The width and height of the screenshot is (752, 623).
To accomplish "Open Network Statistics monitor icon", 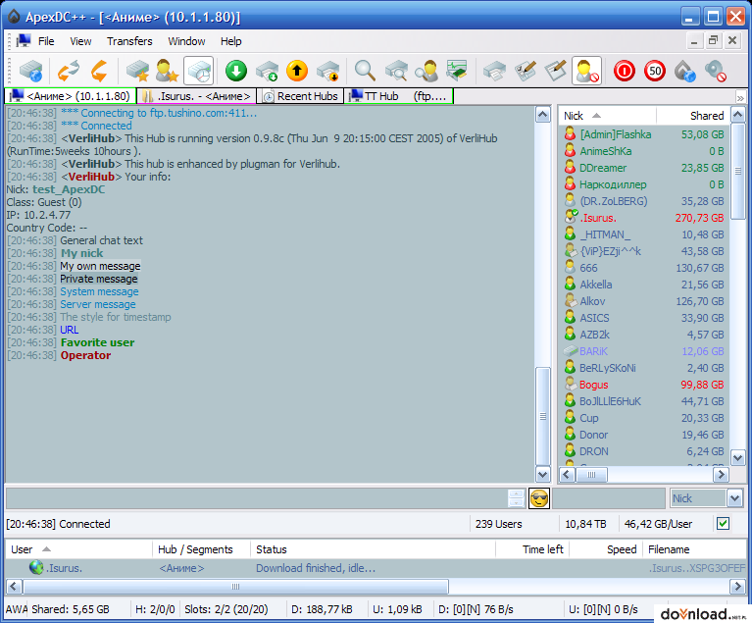I will point(456,71).
